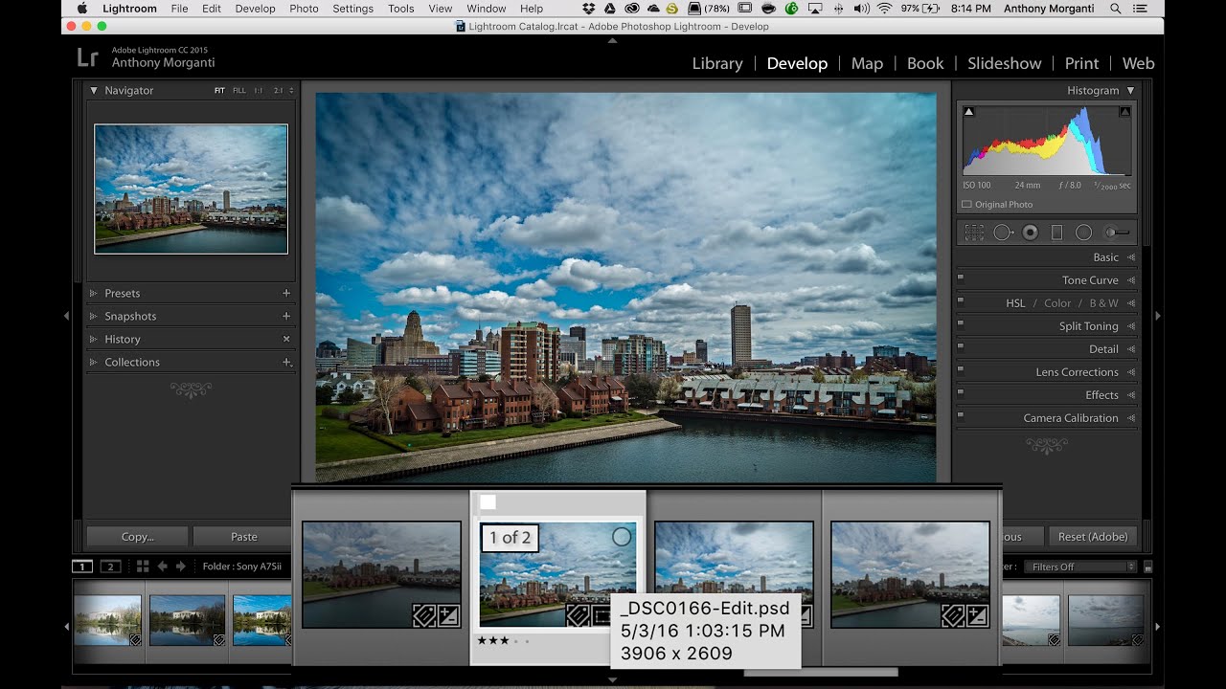
Task: Click the Reset (Adobe) button
Action: [x=1093, y=537]
